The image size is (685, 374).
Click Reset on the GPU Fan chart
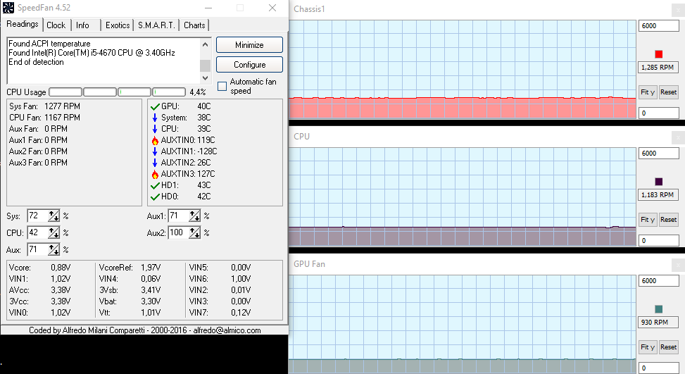(668, 347)
